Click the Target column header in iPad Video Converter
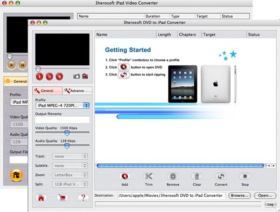The width and height of the screenshot is (280, 212). click(x=208, y=16)
